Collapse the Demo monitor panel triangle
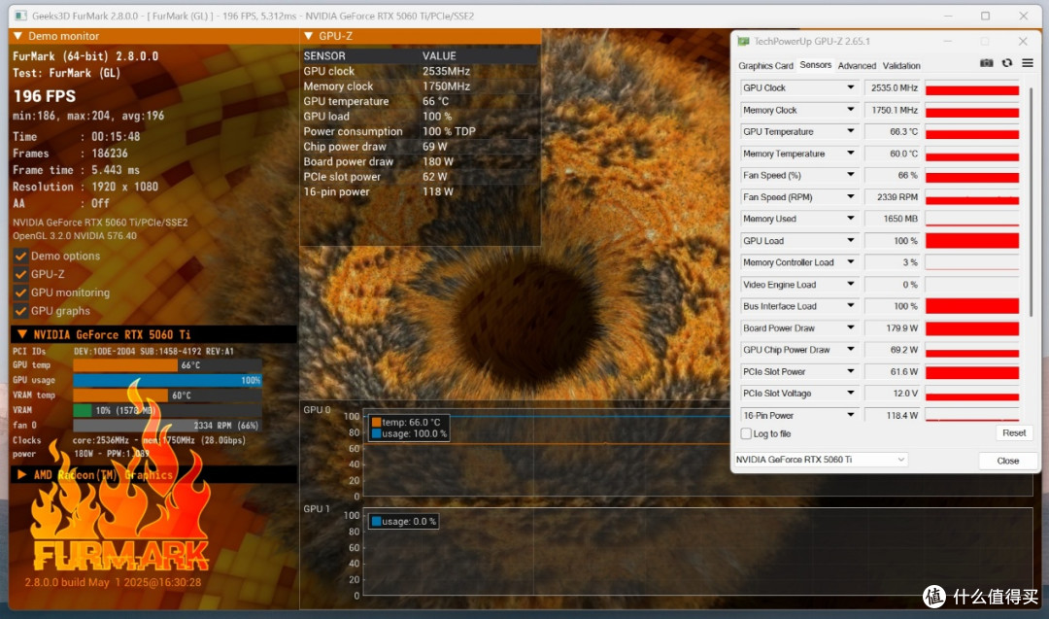 pyautogui.click(x=18, y=35)
